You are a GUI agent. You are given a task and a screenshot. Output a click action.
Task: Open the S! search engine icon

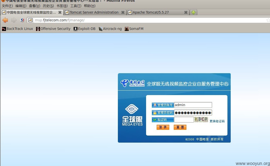click(22, 20)
